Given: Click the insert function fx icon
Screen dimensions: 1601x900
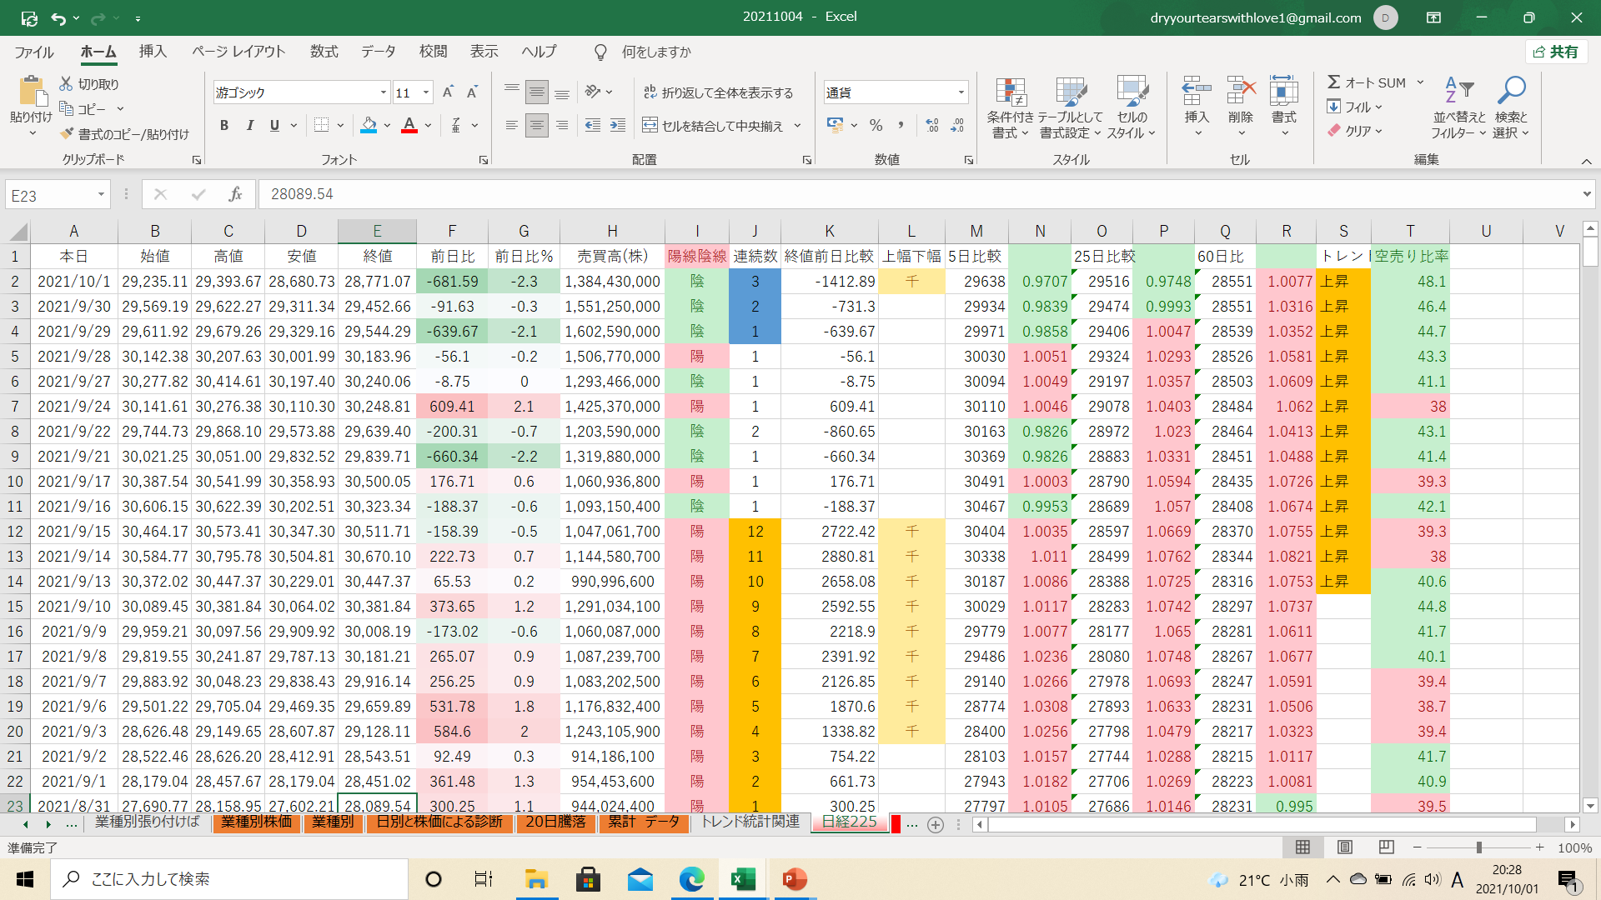Looking at the screenshot, I should (235, 194).
